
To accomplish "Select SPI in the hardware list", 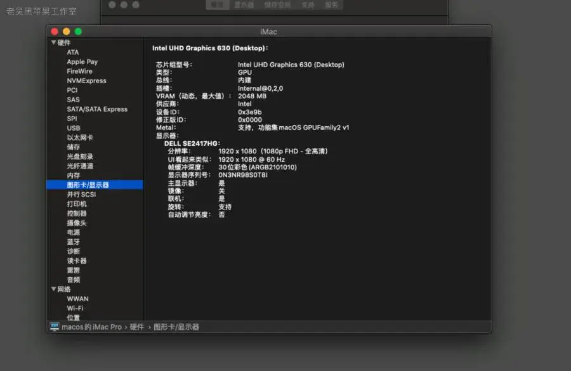I will pyautogui.click(x=72, y=119).
